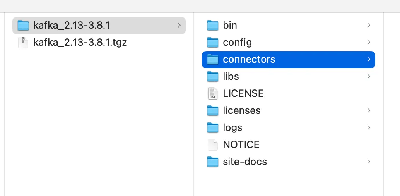
Task: Expand the connectors folder chevron
Action: [369, 60]
